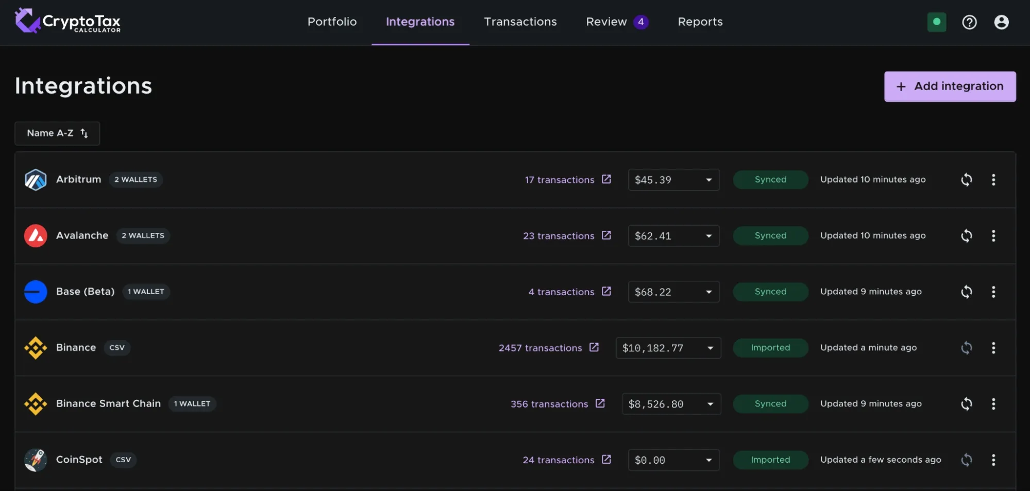Click the Binance Smart Chain logo
1030x491 pixels.
36,404
